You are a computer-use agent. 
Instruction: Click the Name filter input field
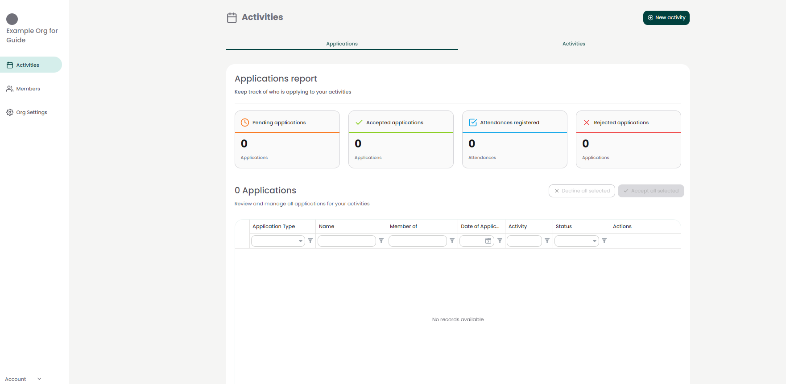pyautogui.click(x=347, y=241)
